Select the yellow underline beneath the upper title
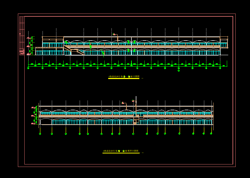The image size is (250, 178). click(x=124, y=79)
